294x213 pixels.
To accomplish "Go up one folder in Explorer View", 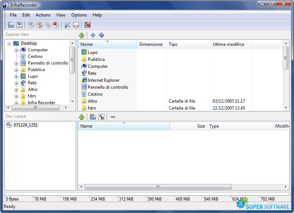I will [82, 35].
